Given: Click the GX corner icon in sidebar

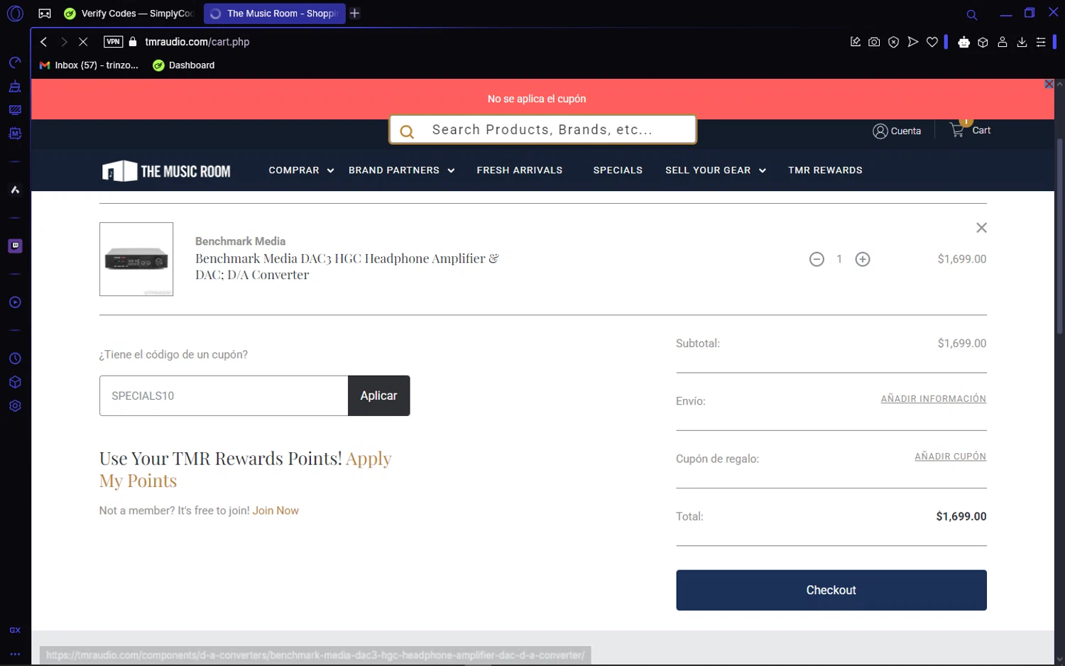Looking at the screenshot, I should pos(15,630).
